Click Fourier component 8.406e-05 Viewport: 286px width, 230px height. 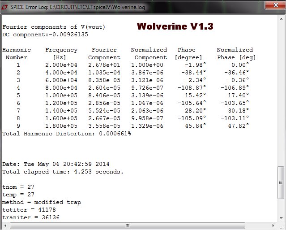tap(104, 95)
